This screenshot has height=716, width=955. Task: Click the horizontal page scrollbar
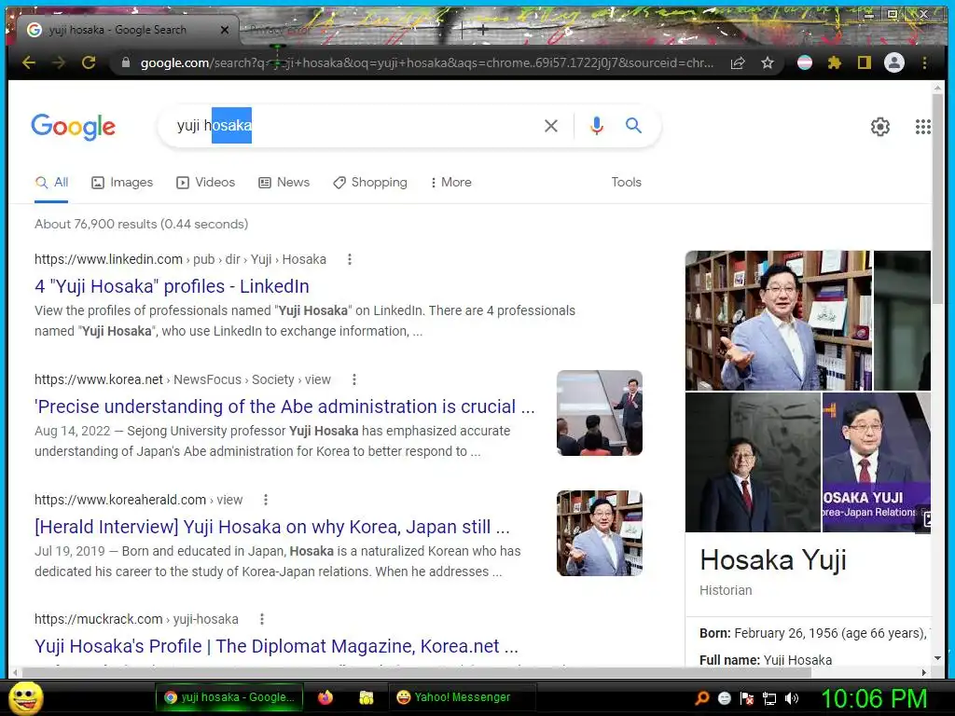point(417,672)
